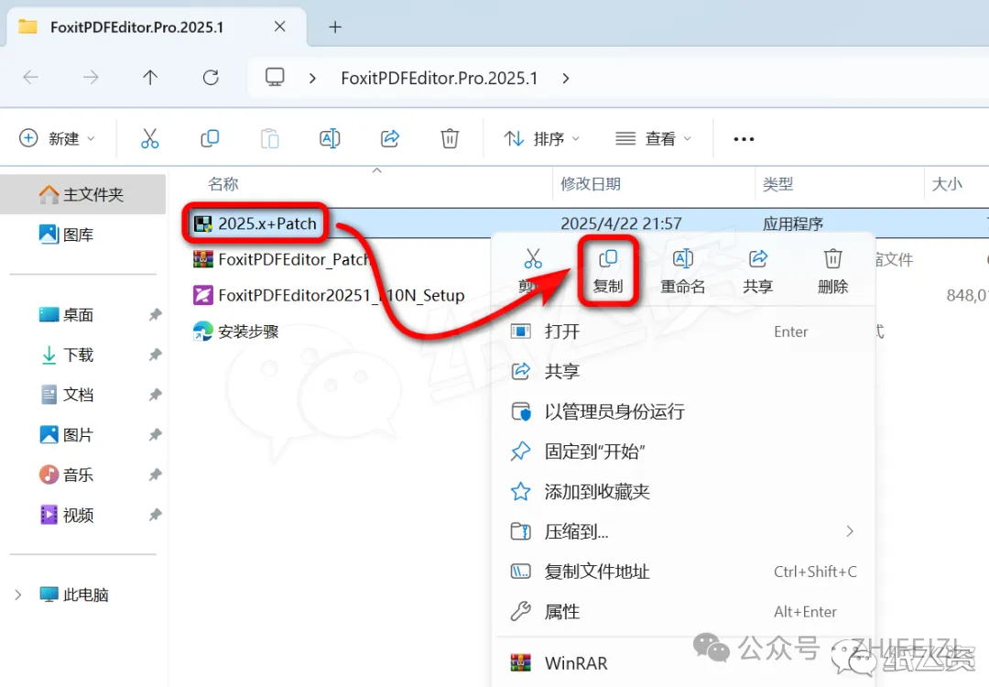Choose 以管理员身份运行
This screenshot has width=989, height=687.
[x=684, y=411]
